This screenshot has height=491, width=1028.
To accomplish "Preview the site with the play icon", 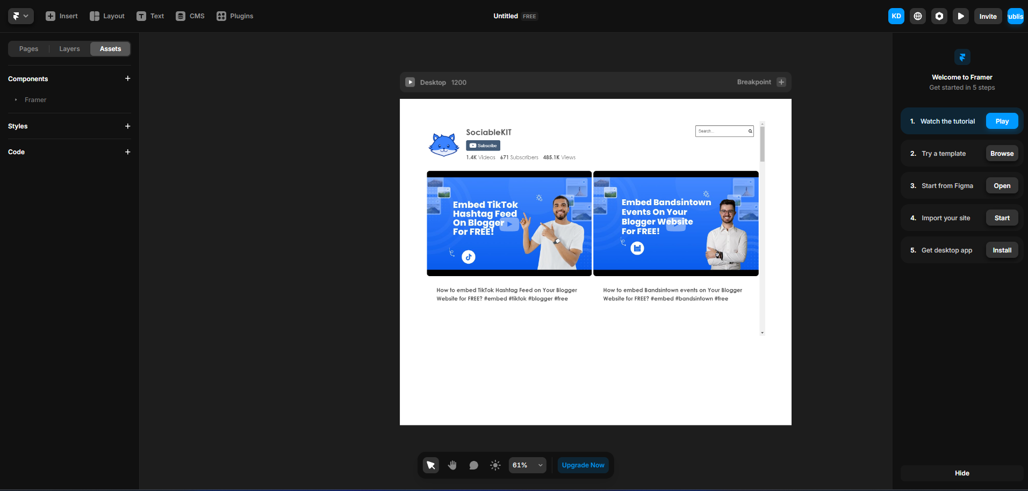I will [961, 16].
